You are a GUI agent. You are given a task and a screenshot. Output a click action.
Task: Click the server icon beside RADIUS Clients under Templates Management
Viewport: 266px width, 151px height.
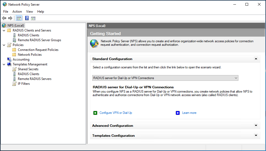coord(14,74)
